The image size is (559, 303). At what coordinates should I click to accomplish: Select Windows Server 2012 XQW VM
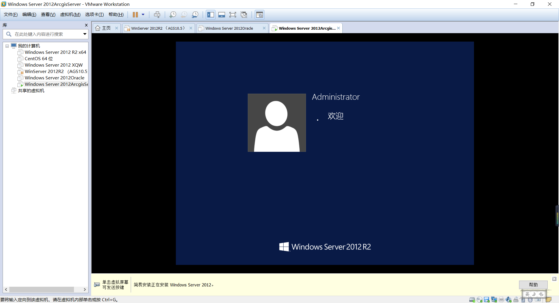click(x=54, y=65)
